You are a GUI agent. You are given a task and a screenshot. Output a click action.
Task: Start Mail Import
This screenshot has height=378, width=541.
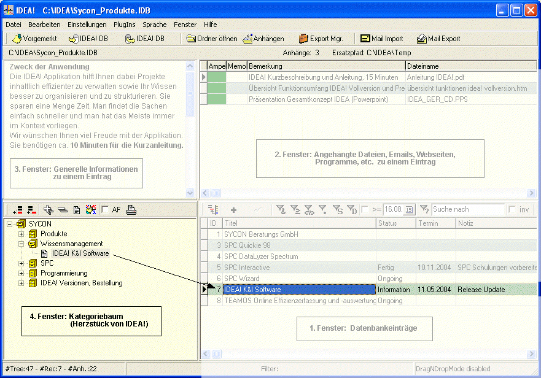[x=381, y=39]
